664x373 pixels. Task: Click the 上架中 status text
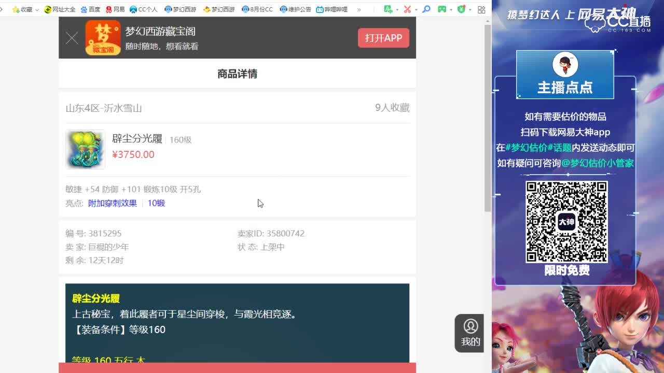pyautogui.click(x=272, y=247)
